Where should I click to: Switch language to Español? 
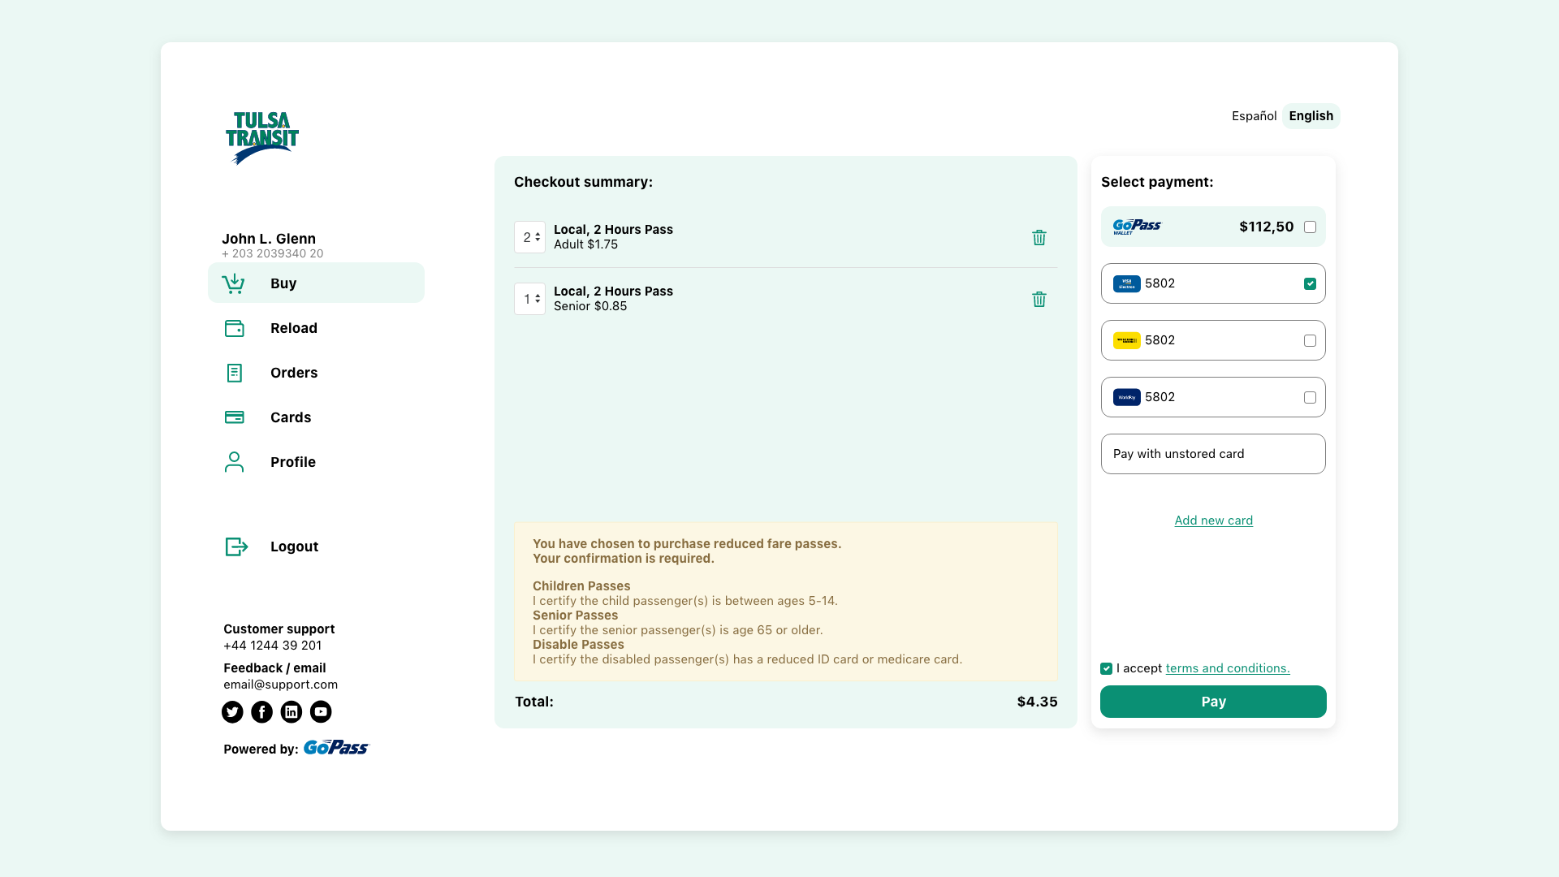point(1254,116)
